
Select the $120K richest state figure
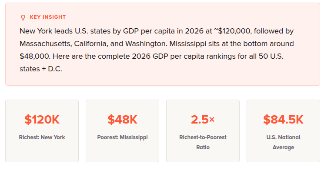click(42, 120)
